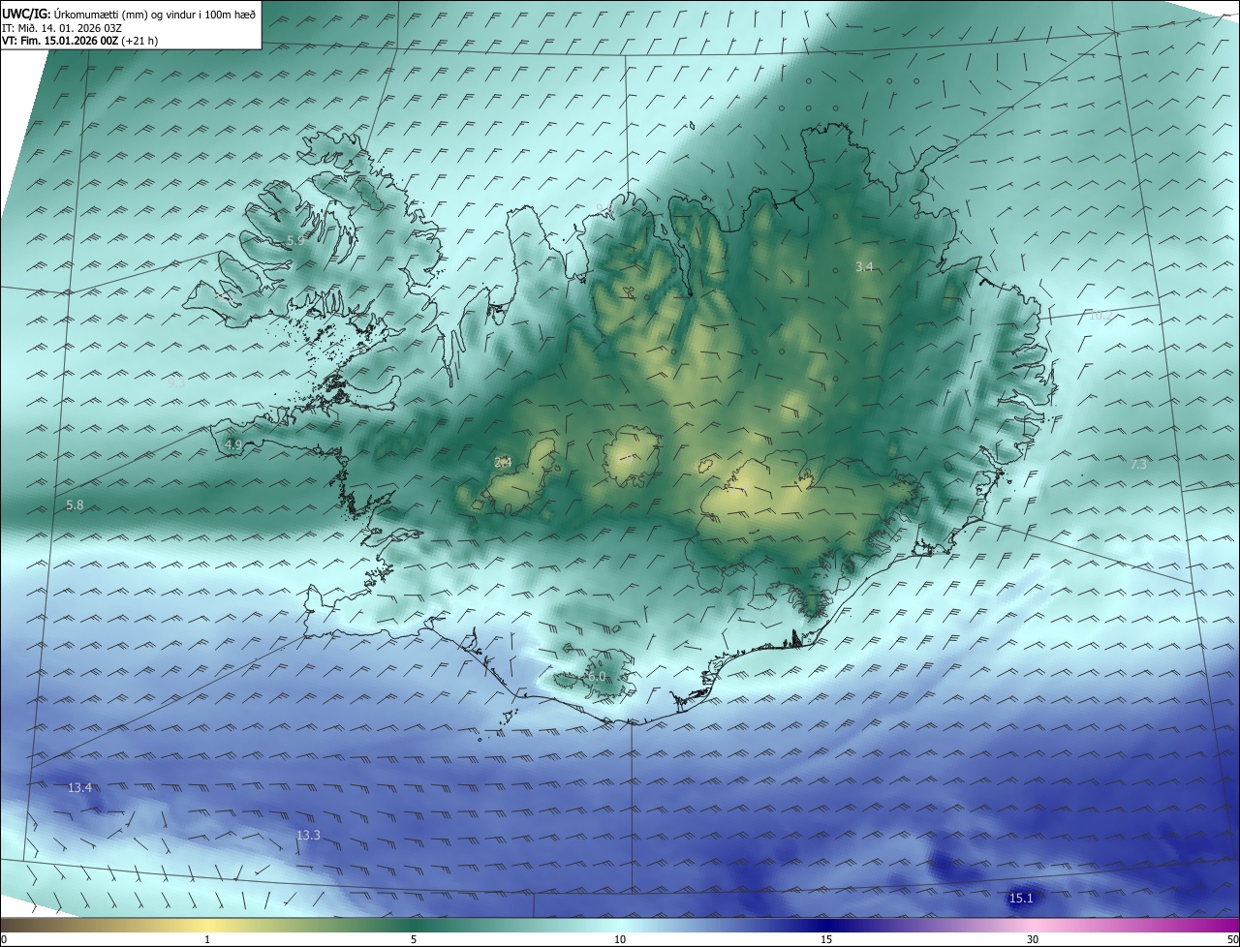This screenshot has width=1240, height=947.
Task: Click the 50 label on the color scale
Action: coord(1232,939)
